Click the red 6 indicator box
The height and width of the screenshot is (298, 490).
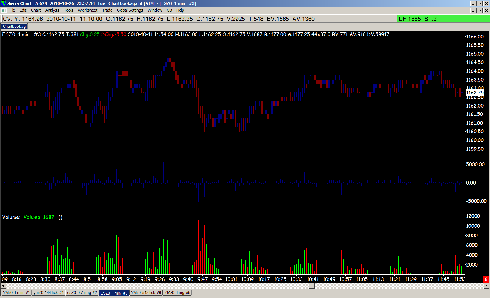point(486,279)
